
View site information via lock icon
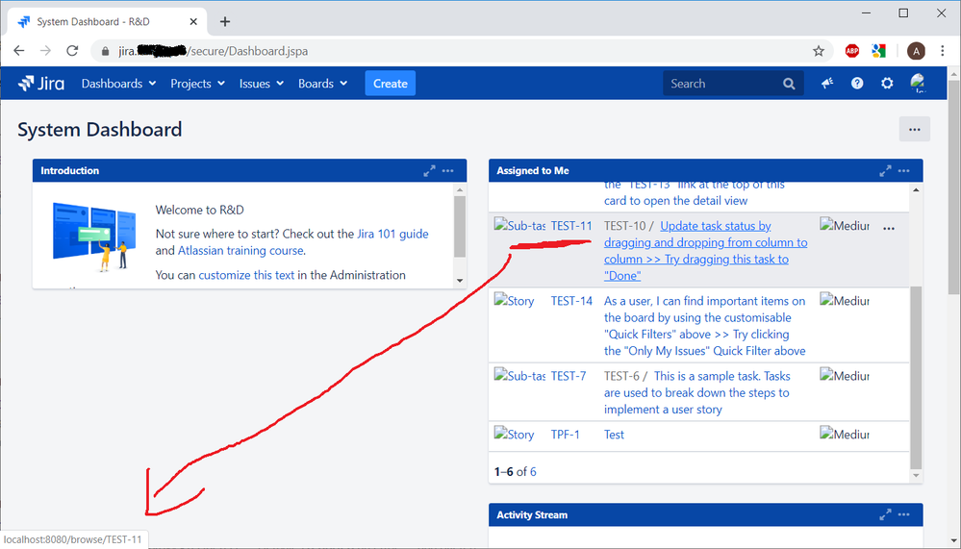(x=105, y=52)
